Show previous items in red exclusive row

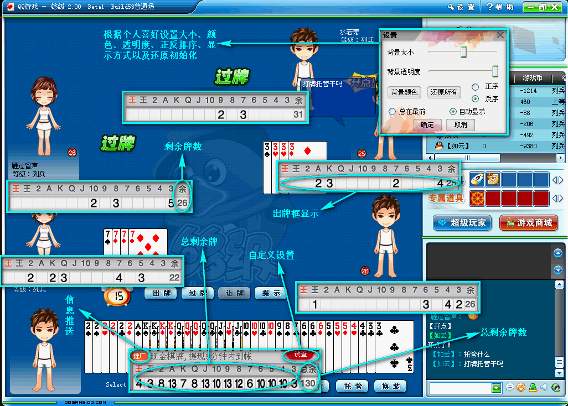(555, 198)
